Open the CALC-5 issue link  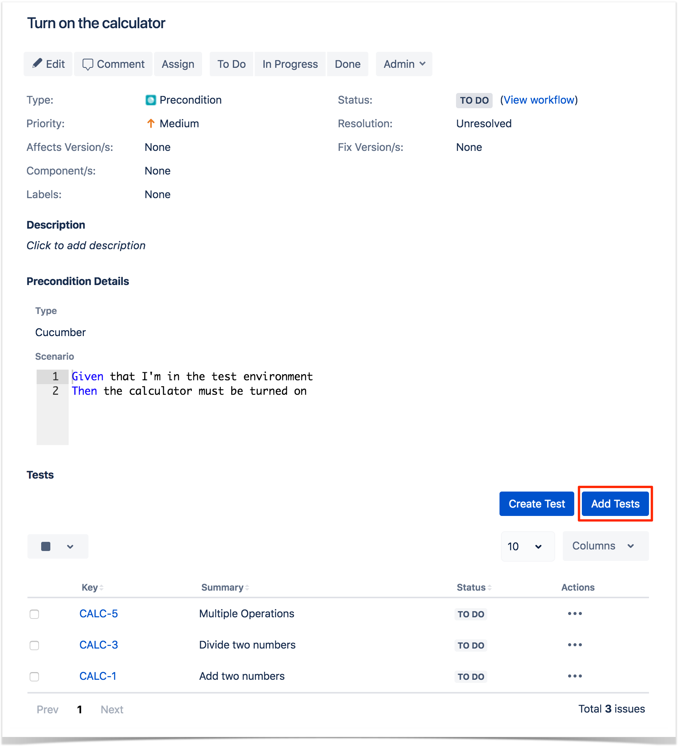[99, 613]
